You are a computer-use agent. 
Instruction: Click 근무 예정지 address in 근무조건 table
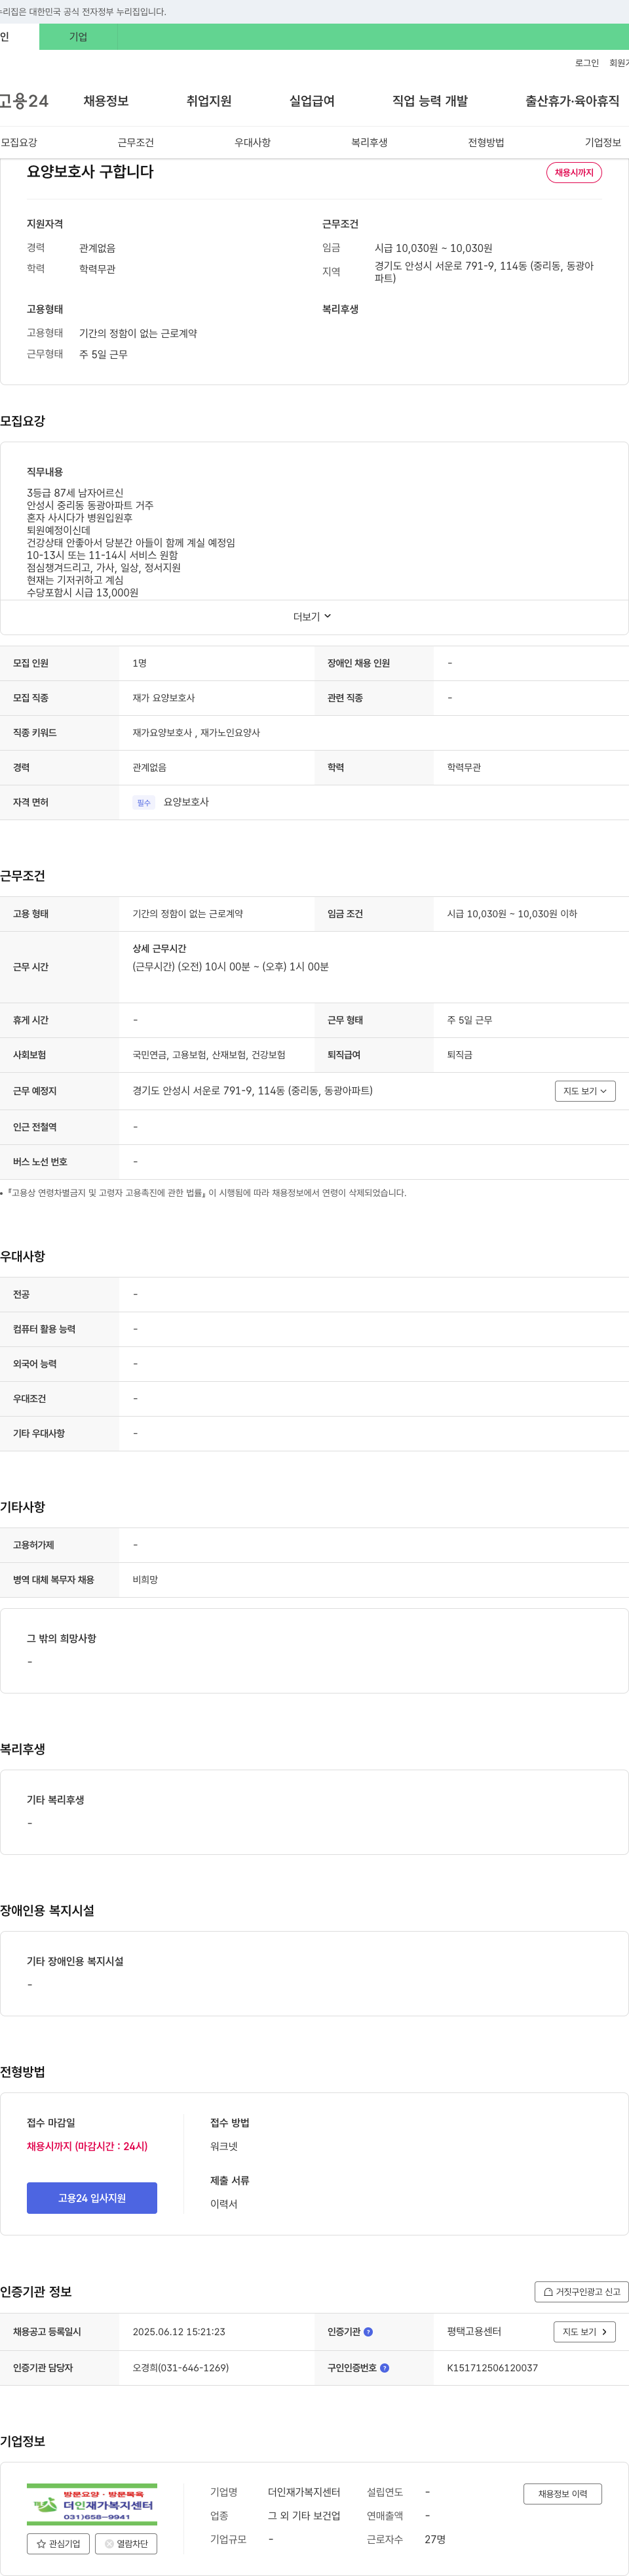[253, 1090]
